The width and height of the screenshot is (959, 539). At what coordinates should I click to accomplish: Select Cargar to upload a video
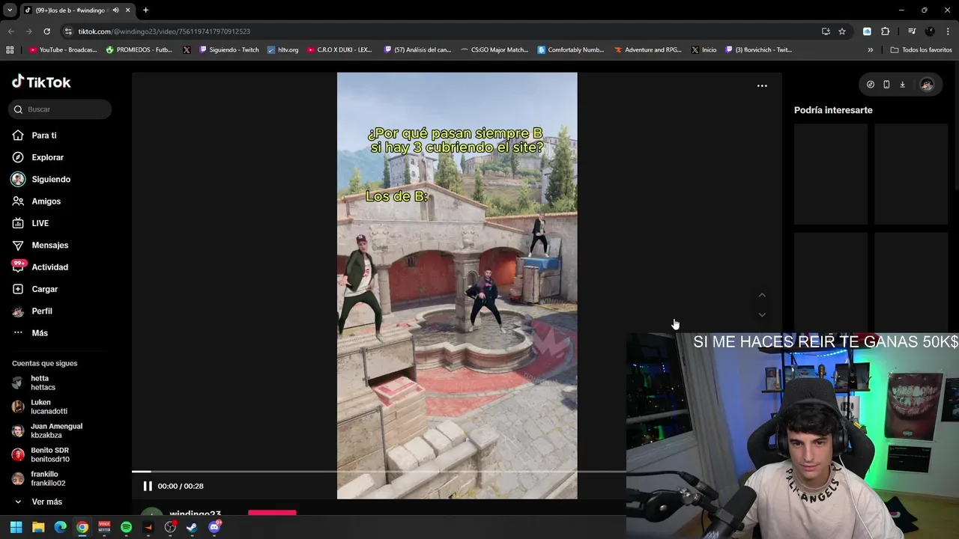click(x=34, y=289)
